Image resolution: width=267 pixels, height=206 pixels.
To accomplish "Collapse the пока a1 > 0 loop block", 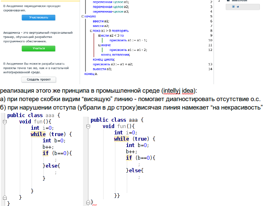I will coord(91,31).
